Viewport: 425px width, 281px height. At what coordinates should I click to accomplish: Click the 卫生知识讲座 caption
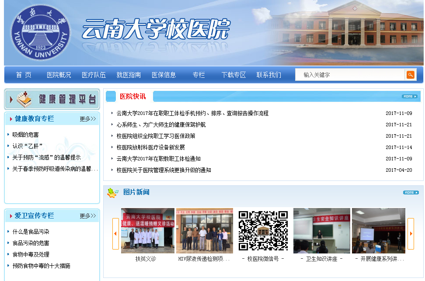click(322, 259)
